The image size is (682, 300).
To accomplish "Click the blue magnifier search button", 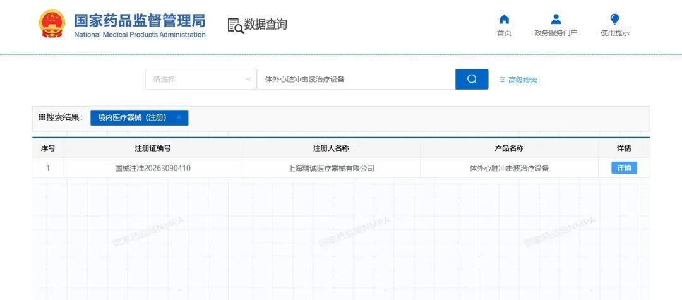I will pyautogui.click(x=472, y=79).
